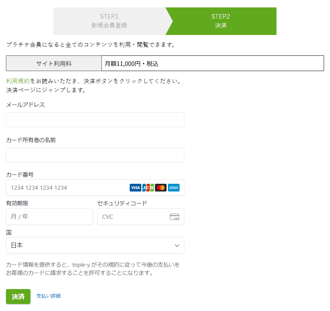Select the STEP.1 新規会員登録 step
The image size is (330, 311).
109,21
